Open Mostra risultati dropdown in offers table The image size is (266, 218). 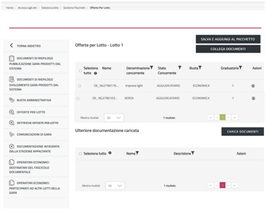point(114,118)
